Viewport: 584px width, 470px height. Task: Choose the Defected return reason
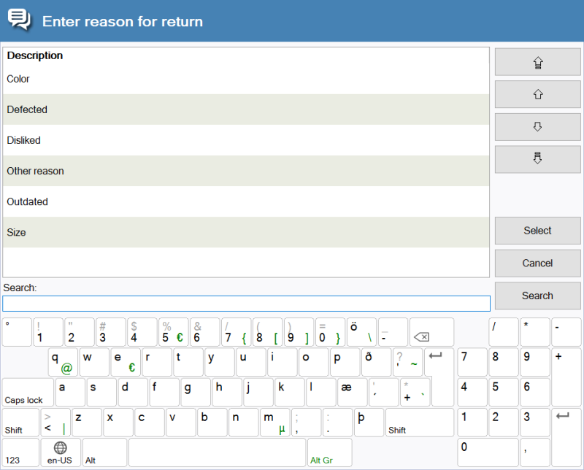click(x=245, y=109)
